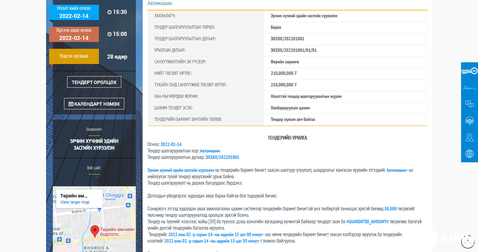The height and width of the screenshot is (252, 478).
Task: Click the 15:30 opening time
Action: click(117, 12)
